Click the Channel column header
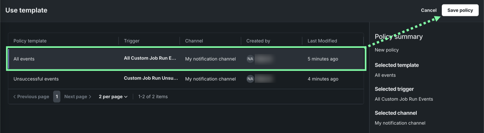 click(x=194, y=41)
